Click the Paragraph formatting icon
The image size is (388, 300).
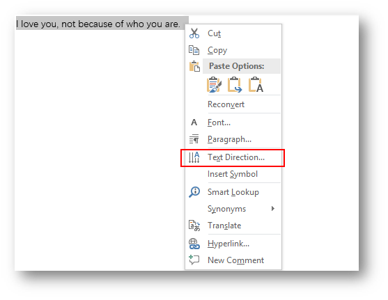click(x=194, y=139)
